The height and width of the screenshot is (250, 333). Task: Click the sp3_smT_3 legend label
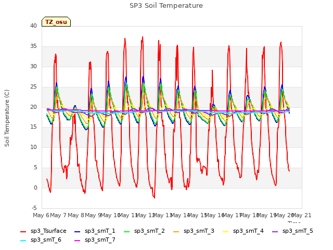(199, 231)
